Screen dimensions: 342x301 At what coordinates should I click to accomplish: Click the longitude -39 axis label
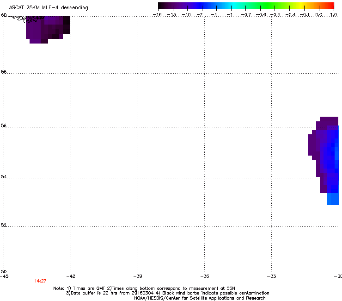click(x=138, y=276)
